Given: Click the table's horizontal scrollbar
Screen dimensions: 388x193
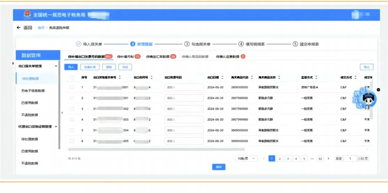Looking at the screenshot, I should (156, 149).
